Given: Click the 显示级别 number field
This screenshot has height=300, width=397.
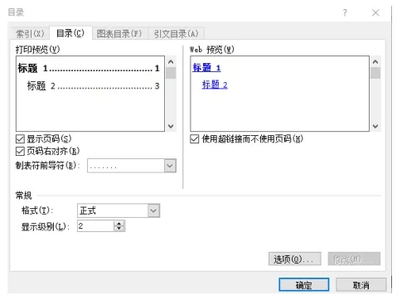Looking at the screenshot, I should pyautogui.click(x=95, y=226).
